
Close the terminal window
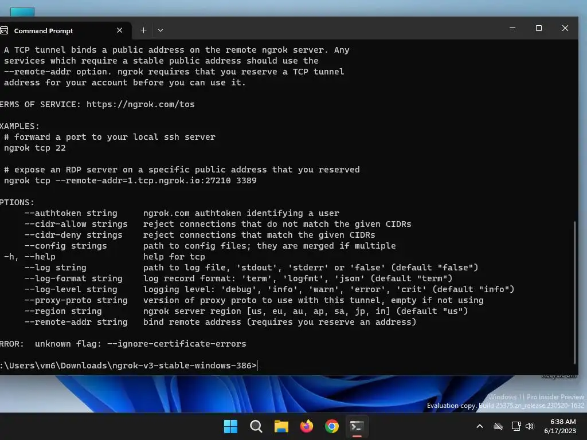pyautogui.click(x=565, y=28)
